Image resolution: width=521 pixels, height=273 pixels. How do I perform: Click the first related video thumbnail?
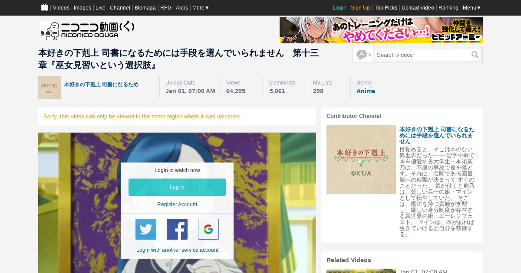pos(361,271)
